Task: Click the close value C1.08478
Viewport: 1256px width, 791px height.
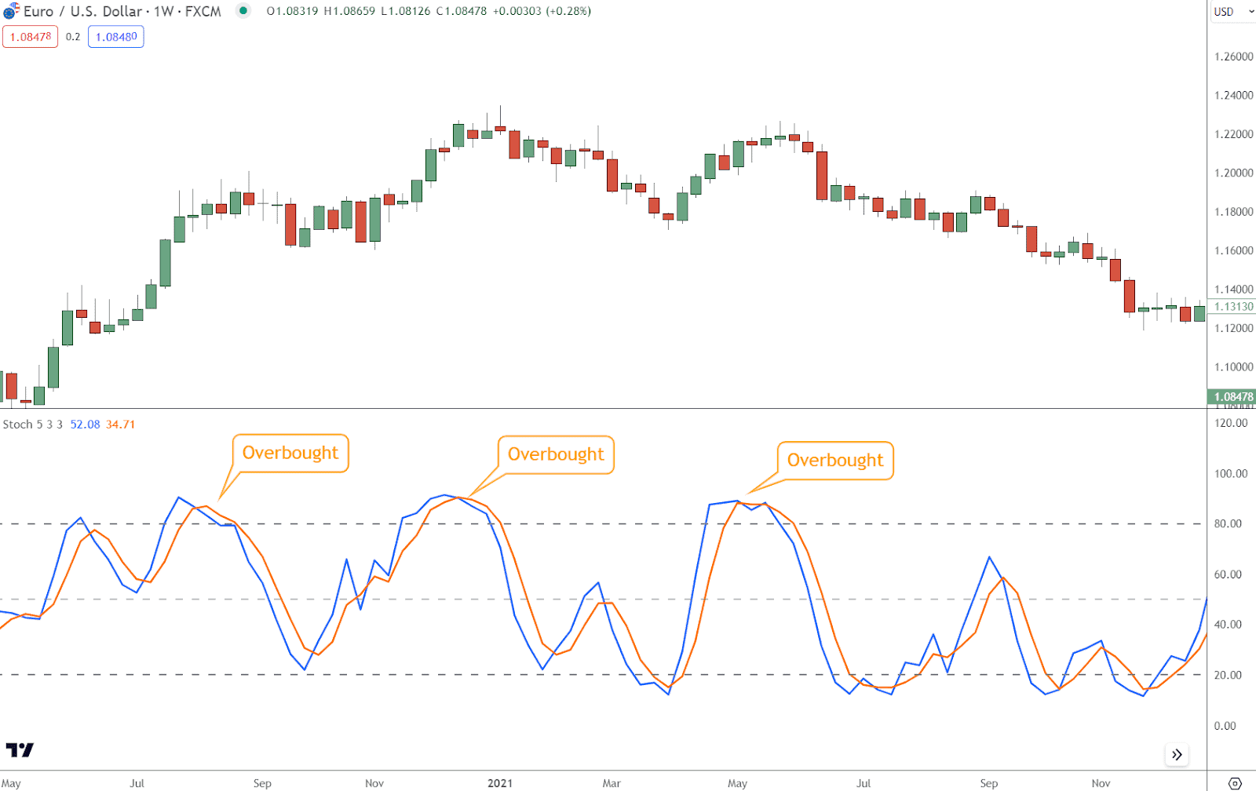Action: pyautogui.click(x=462, y=11)
